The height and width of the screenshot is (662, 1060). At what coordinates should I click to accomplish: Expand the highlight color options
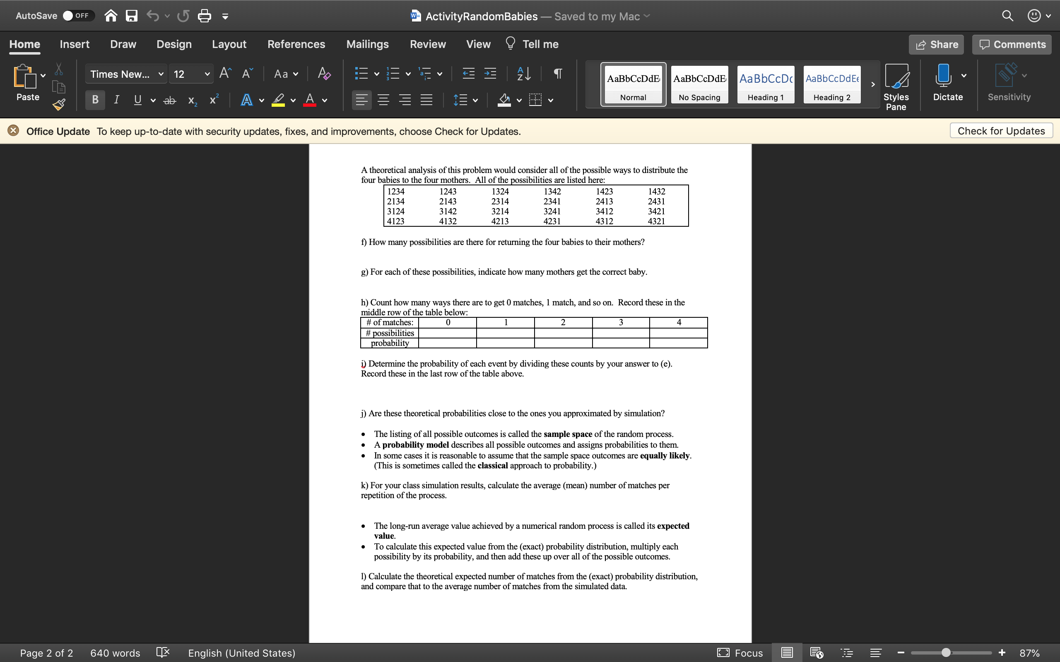click(x=293, y=100)
